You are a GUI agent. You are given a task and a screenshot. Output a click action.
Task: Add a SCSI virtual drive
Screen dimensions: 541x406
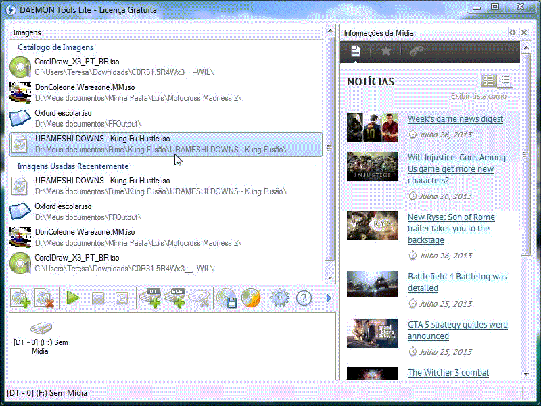tap(175, 298)
